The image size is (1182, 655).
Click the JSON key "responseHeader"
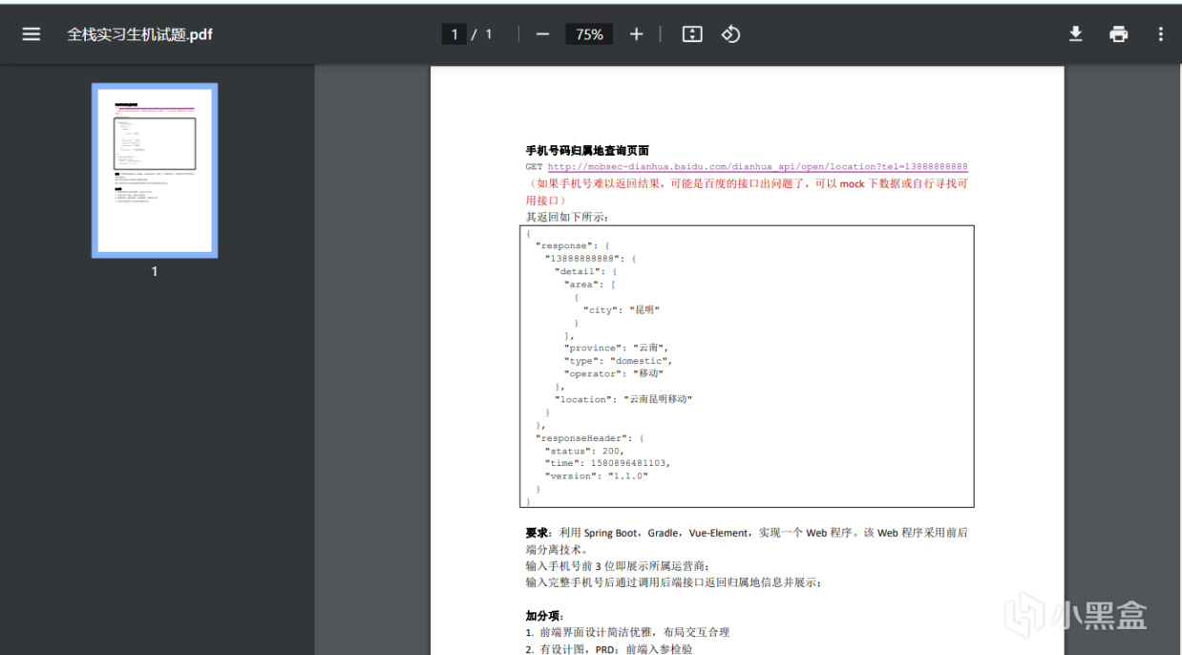(580, 437)
